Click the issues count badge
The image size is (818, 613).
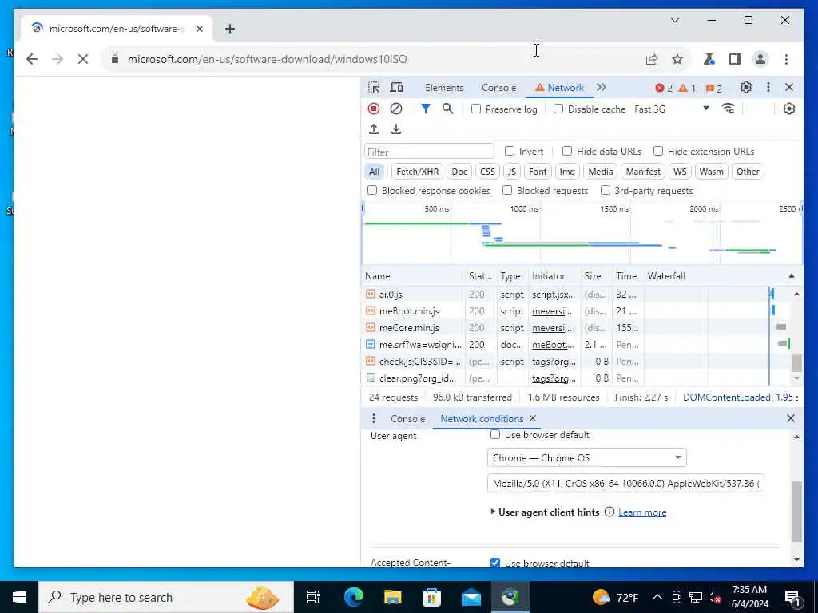coord(713,88)
